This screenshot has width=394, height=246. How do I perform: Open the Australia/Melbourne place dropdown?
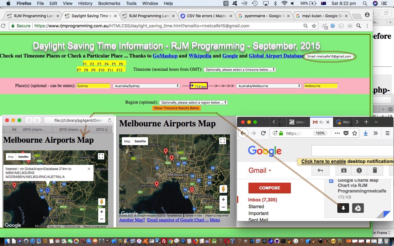click(x=269, y=86)
